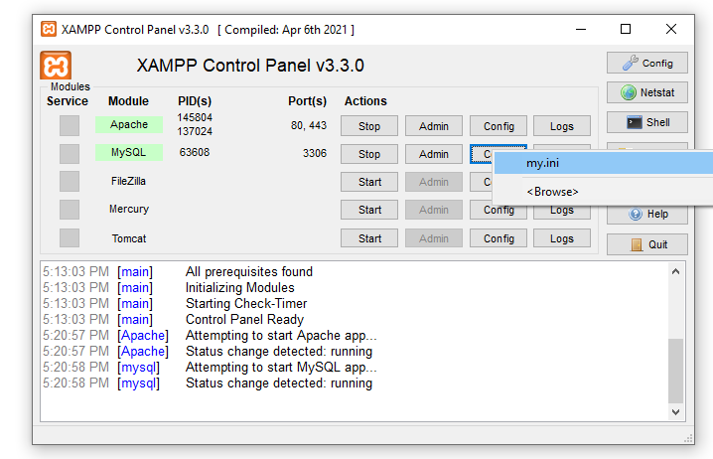Select my.ini from the config menu

(x=604, y=163)
